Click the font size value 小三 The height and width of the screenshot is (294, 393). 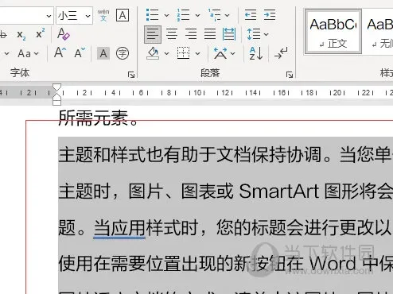pyautogui.click(x=68, y=16)
